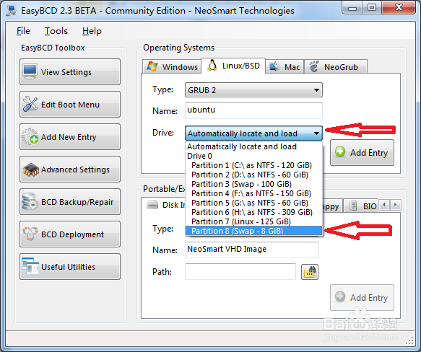The image size is (421, 352).
Task: Select Automatically locate and load list option
Action: tap(253, 146)
